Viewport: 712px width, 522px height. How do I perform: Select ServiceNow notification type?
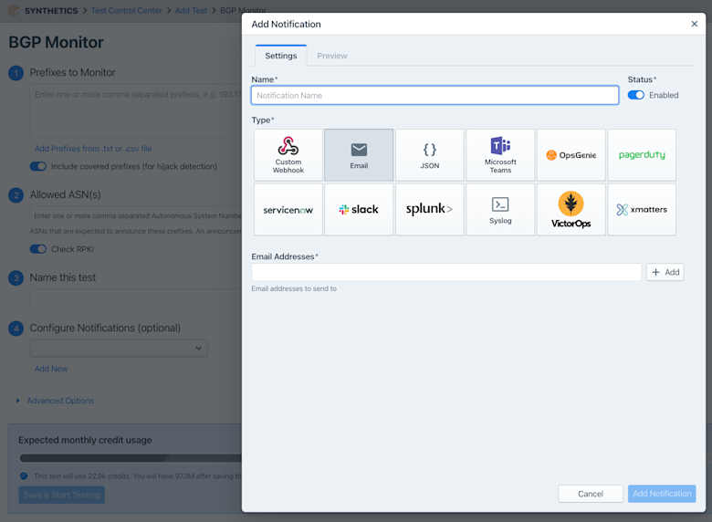pos(288,209)
